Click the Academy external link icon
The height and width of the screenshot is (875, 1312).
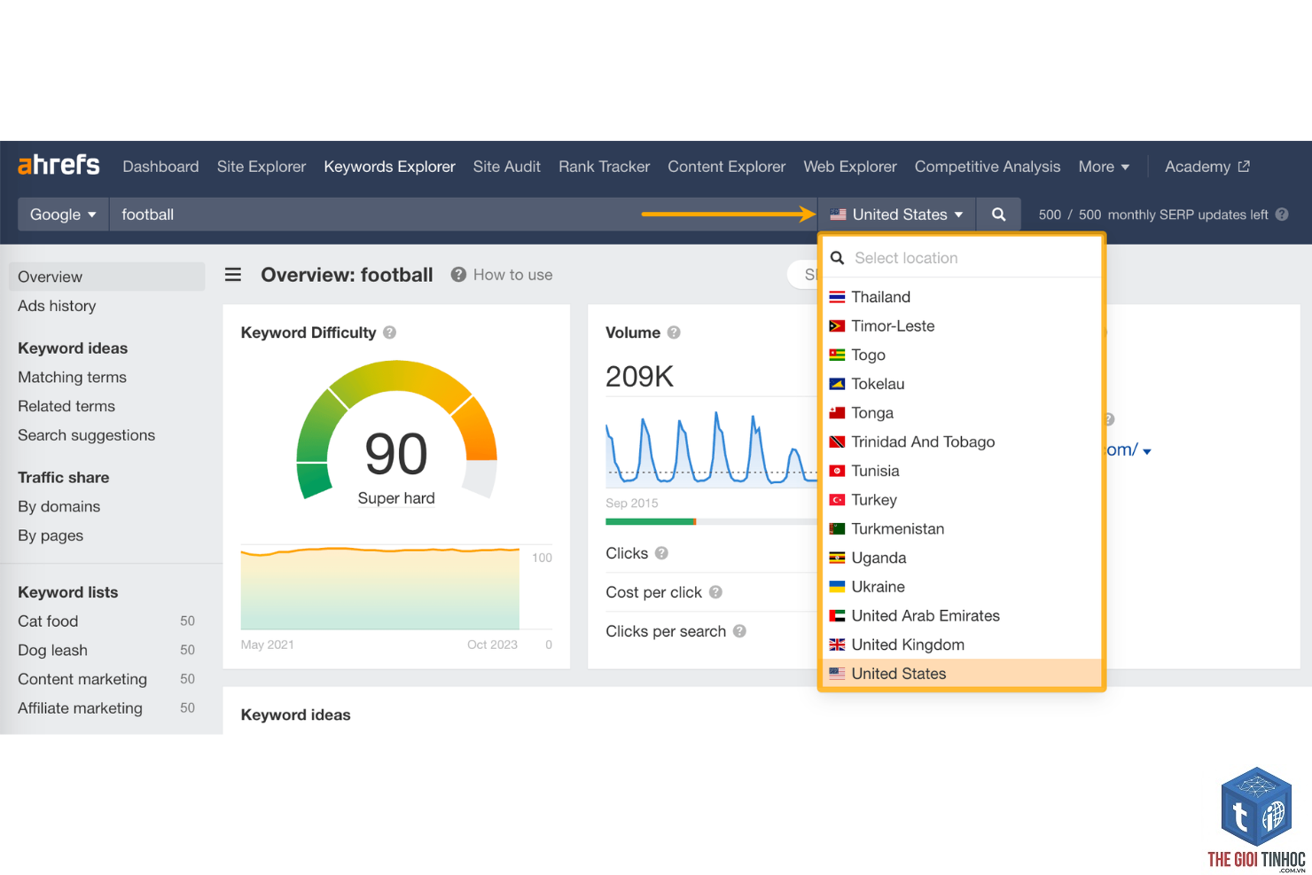(x=1244, y=166)
